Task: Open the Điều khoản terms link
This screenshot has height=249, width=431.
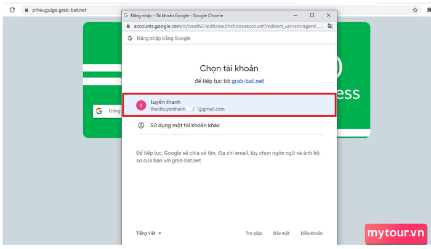Action: coord(312,233)
